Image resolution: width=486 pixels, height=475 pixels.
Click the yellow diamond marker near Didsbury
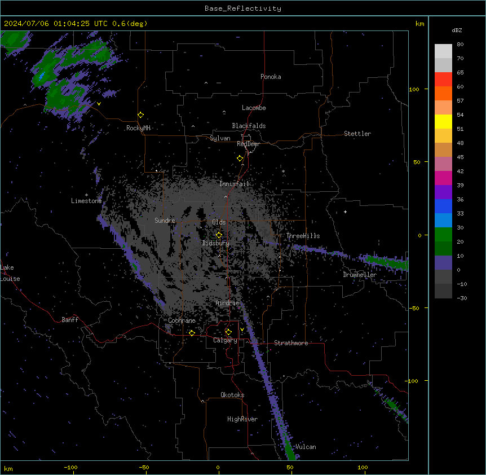click(x=219, y=235)
